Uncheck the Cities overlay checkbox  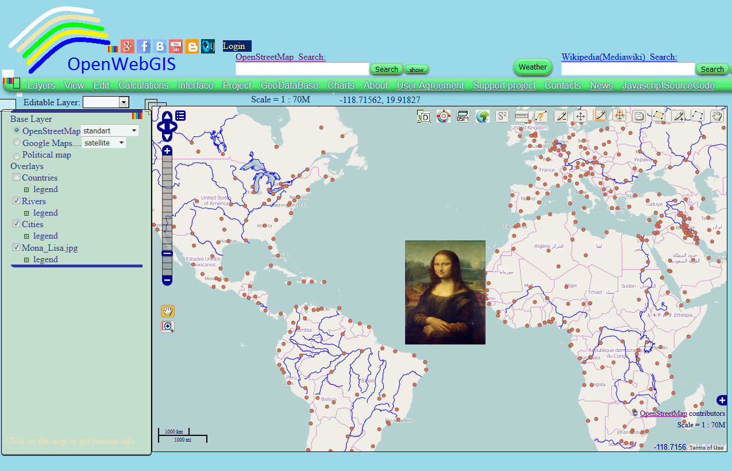(x=17, y=224)
